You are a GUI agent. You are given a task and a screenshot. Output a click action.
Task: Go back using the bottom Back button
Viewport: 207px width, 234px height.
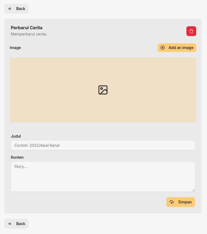(17, 224)
